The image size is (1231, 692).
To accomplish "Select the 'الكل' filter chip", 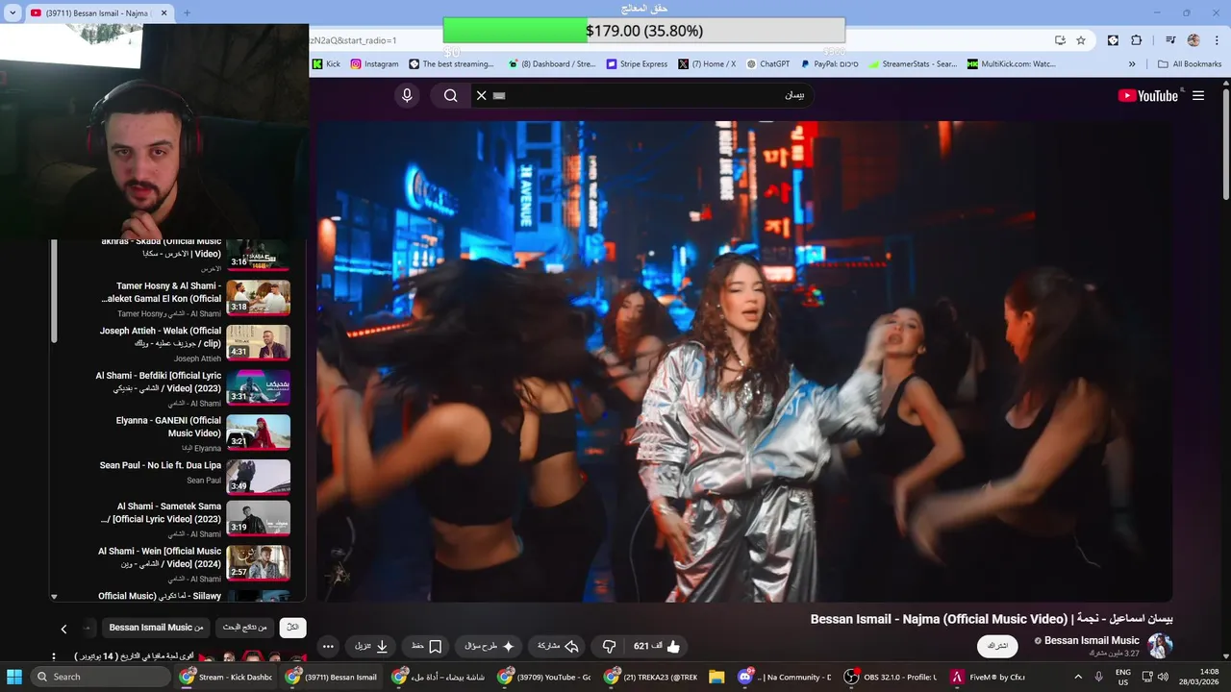I will click(x=293, y=628).
